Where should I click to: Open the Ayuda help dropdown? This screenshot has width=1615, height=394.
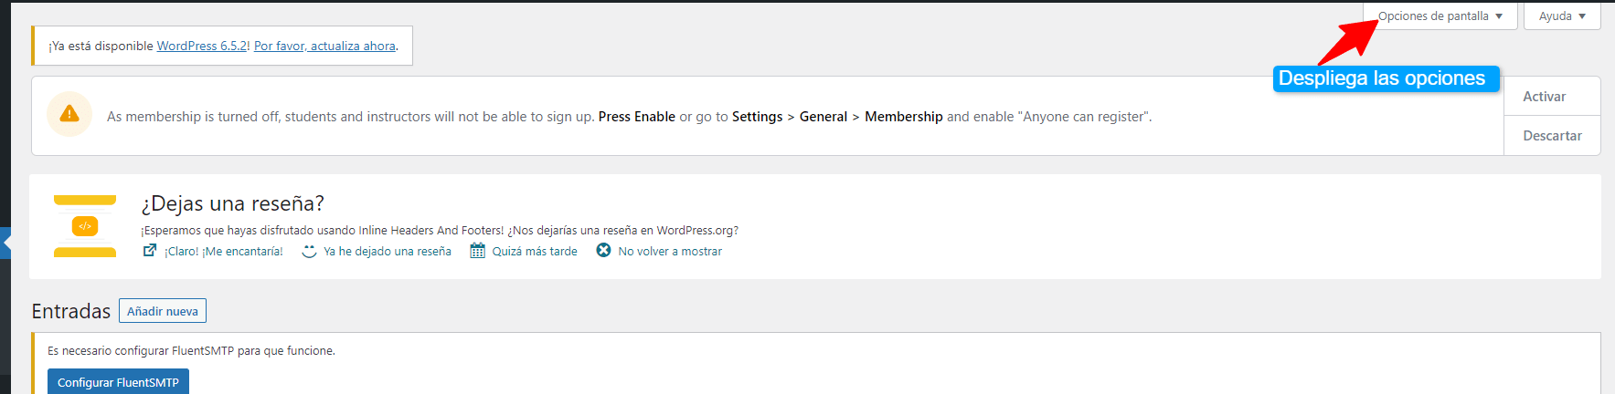coord(1562,16)
